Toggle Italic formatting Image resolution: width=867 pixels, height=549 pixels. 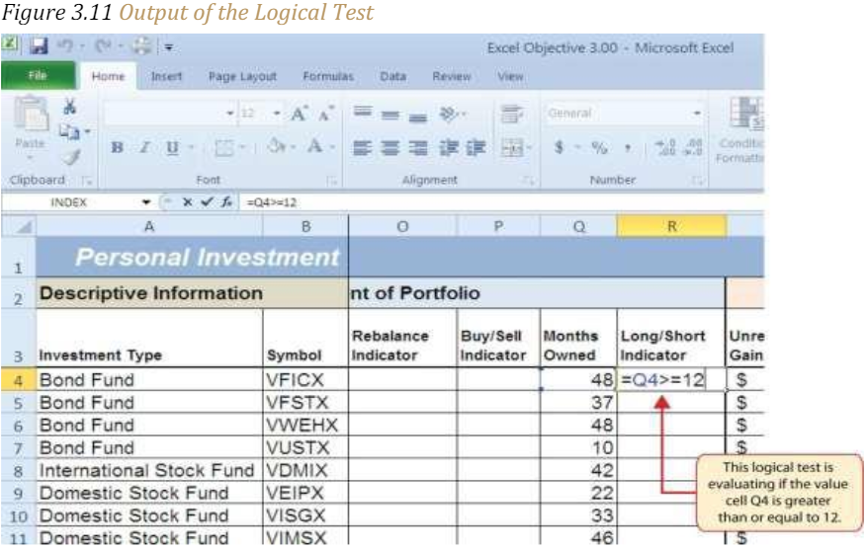pyautogui.click(x=144, y=147)
